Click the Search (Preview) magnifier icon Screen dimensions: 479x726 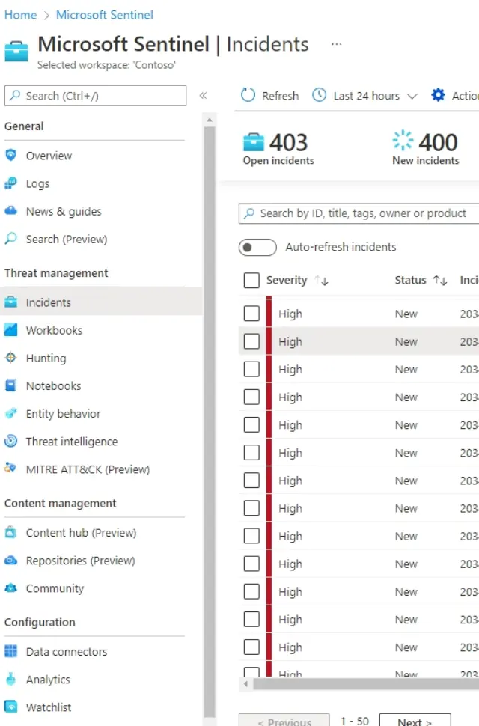pos(10,239)
